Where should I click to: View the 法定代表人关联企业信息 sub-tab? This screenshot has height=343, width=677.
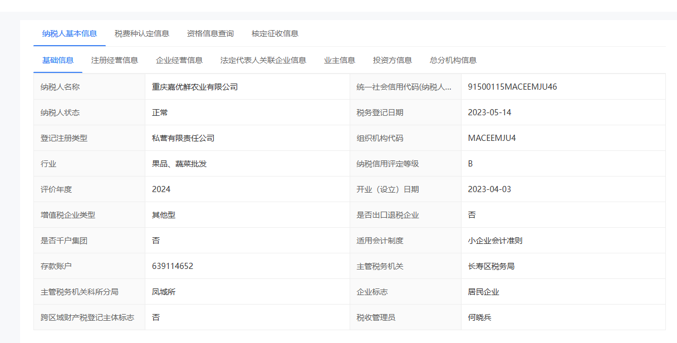263,60
